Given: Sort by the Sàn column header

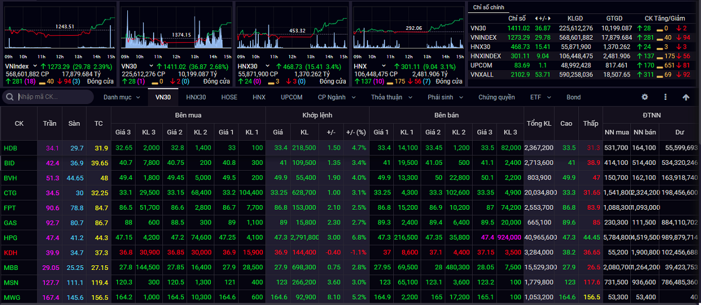Looking at the screenshot, I should pos(74,123).
